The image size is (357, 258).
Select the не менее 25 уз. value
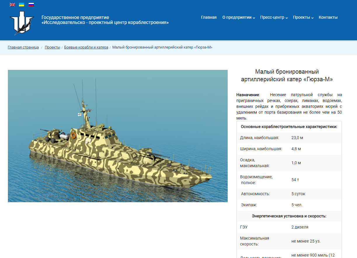pos(306,241)
